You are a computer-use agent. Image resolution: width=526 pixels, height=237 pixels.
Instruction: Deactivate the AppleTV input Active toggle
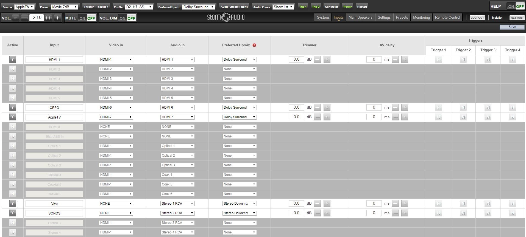[x=13, y=117]
